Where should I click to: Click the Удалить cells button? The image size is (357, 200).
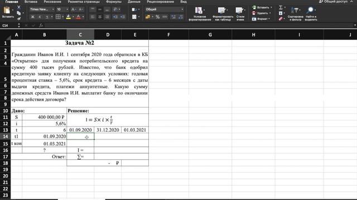pyautogui.click(x=261, y=13)
